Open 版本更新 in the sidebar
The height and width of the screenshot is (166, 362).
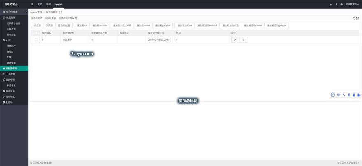point(10,91)
